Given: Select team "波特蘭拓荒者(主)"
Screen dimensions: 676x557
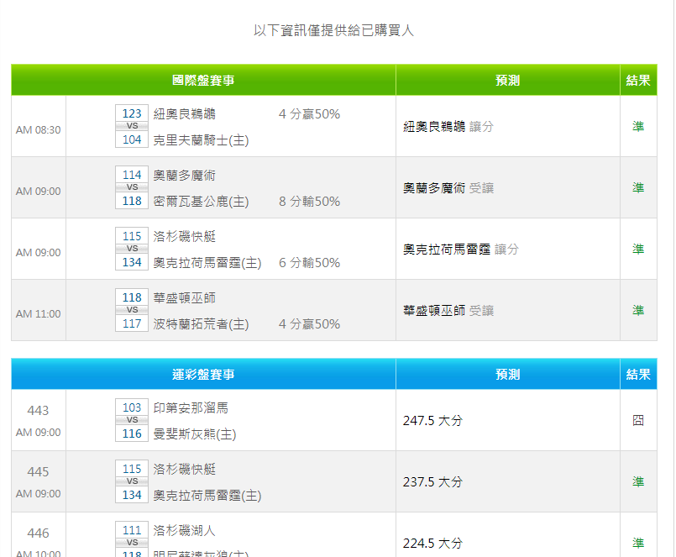Looking at the screenshot, I should coord(201,324).
